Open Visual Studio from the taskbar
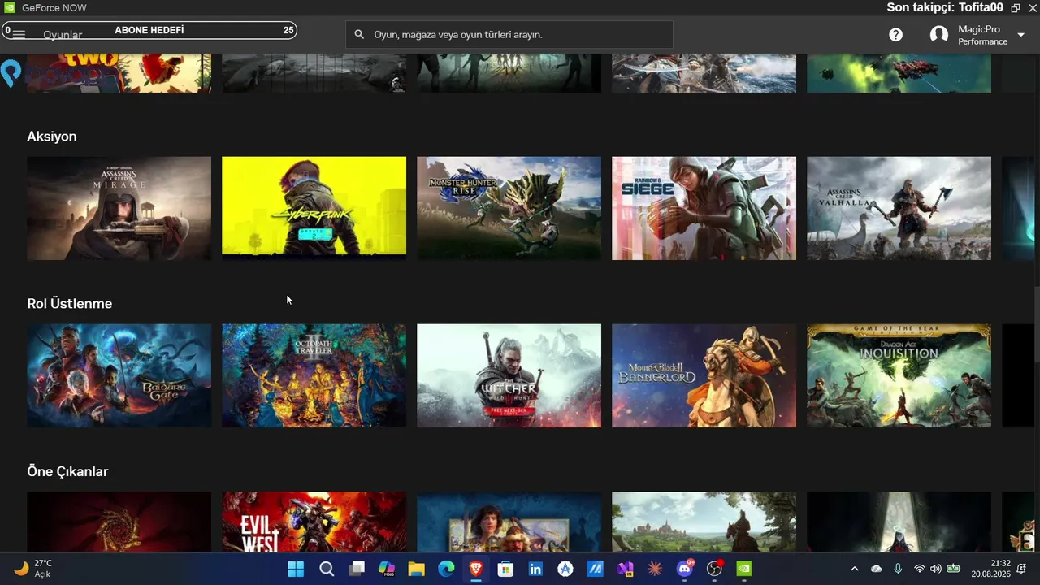The image size is (1040, 585). point(625,569)
